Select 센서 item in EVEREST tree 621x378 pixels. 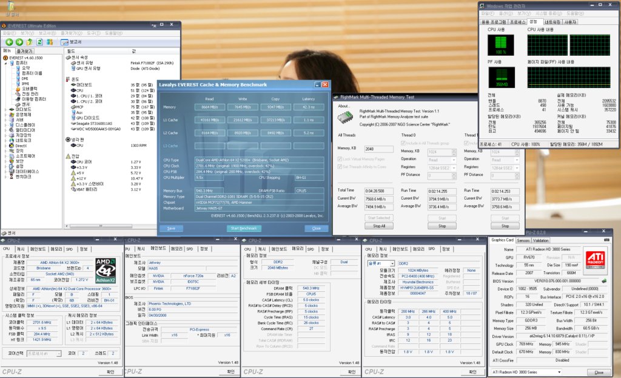22,104
